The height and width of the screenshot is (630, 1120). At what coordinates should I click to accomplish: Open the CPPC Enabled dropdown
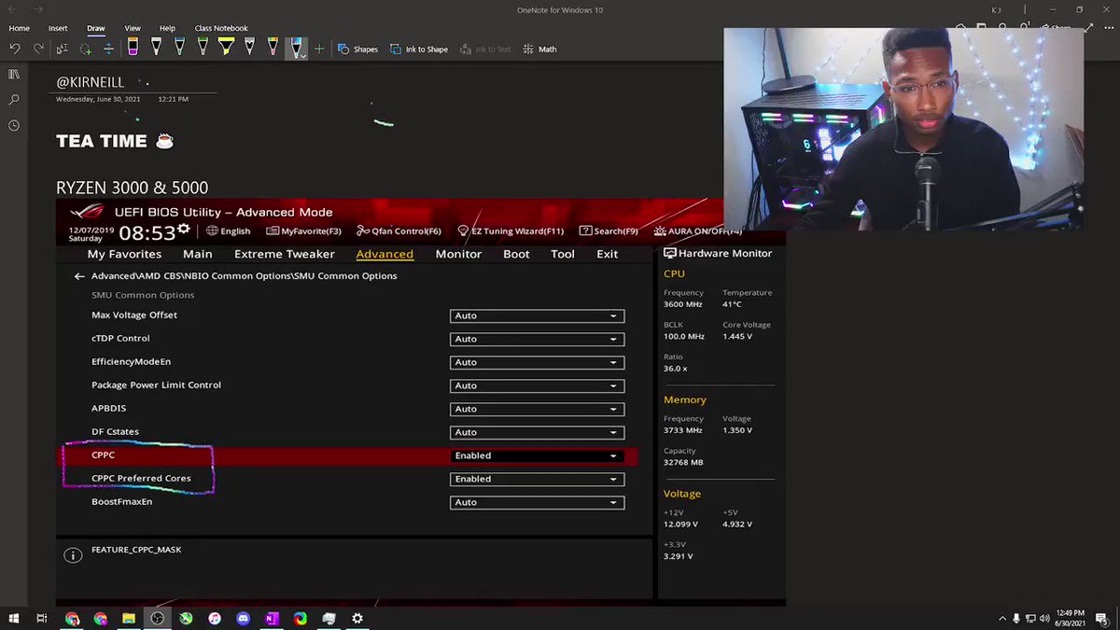point(537,455)
